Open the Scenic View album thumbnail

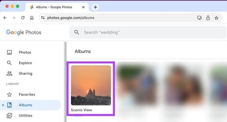coord(91,85)
